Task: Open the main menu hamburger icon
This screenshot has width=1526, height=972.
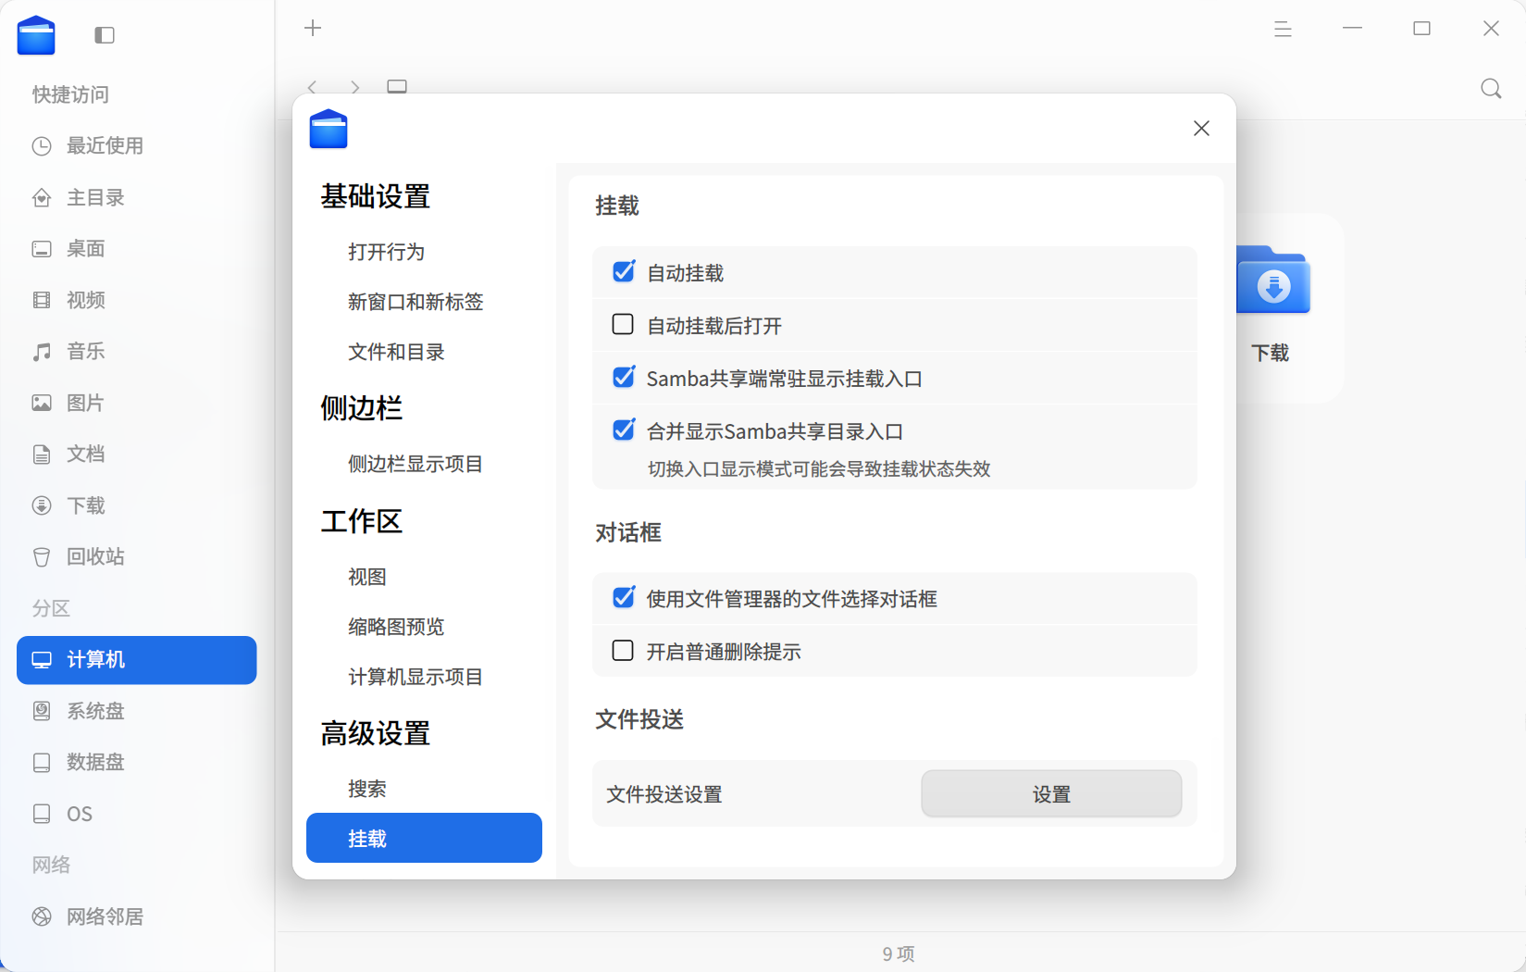Action: pyautogui.click(x=1283, y=29)
